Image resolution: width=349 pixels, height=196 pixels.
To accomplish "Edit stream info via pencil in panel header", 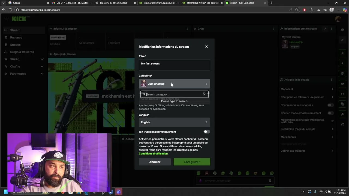I will pos(325,29).
